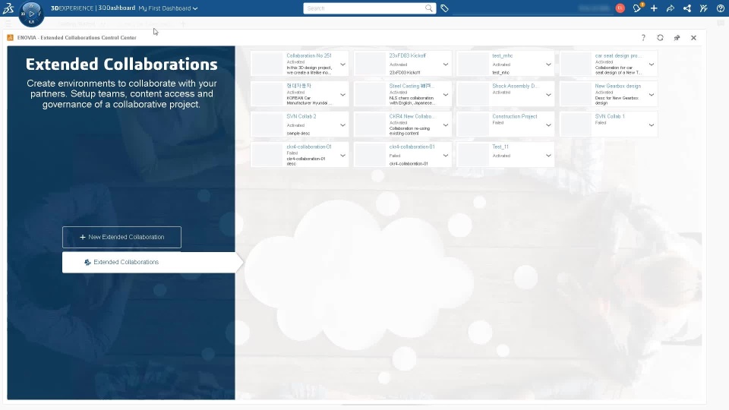Open the 3DEXPERIENCE compass

pos(31,14)
